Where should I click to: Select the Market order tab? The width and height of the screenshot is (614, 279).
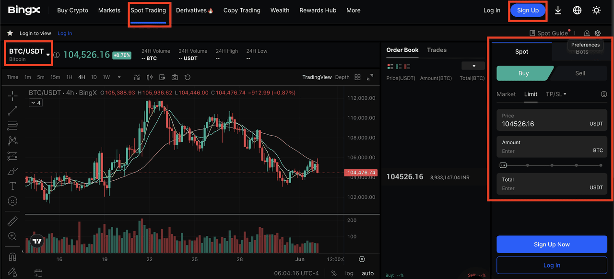(506, 94)
